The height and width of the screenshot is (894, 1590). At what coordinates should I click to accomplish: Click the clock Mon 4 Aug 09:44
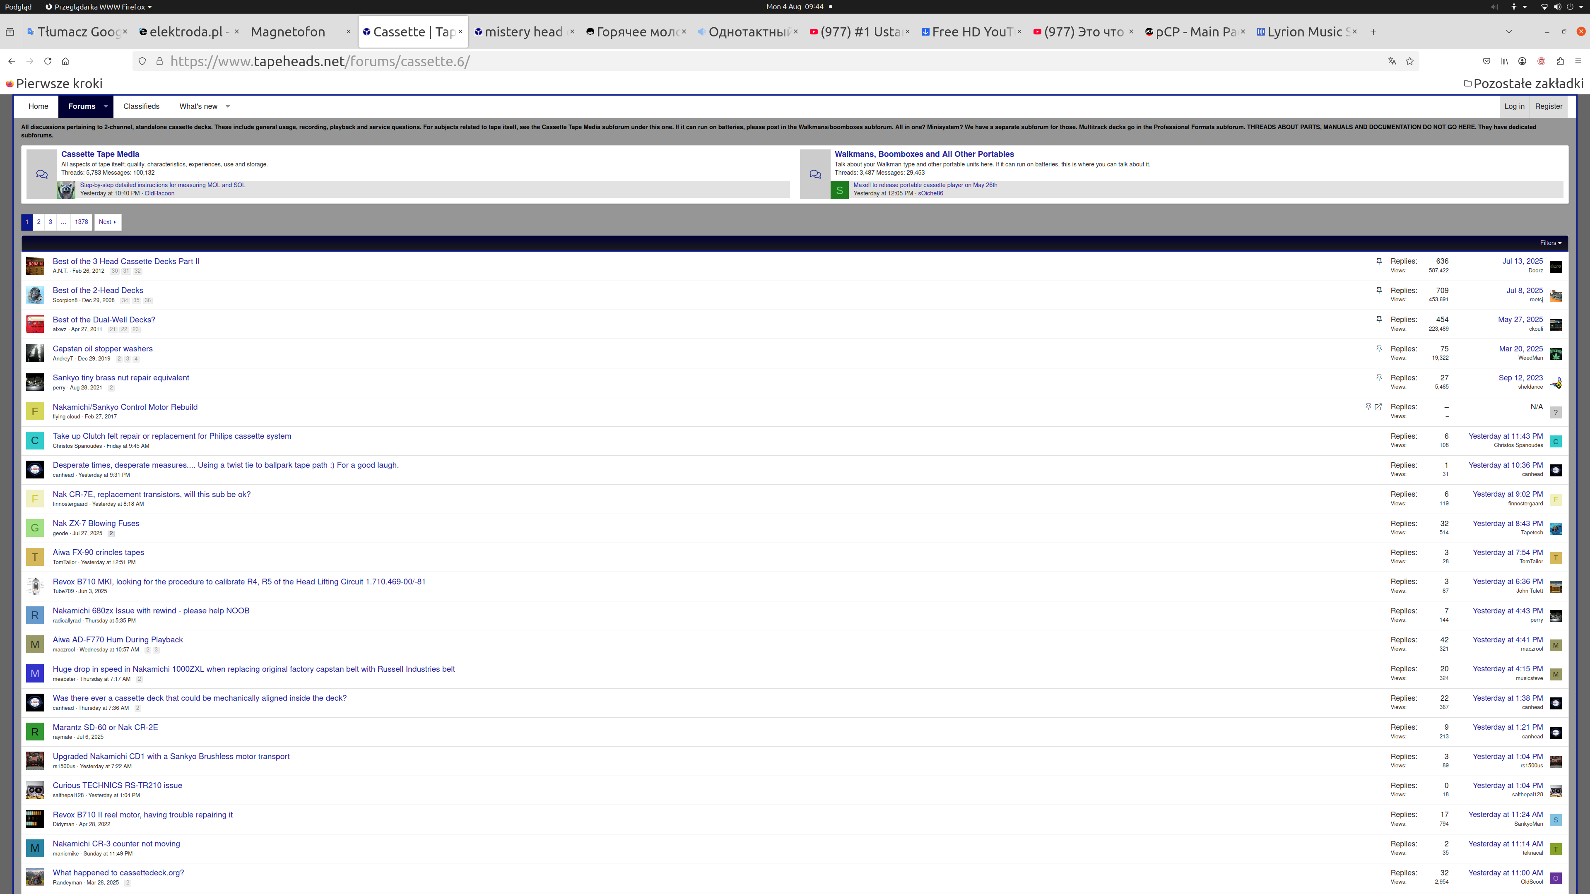coord(795,7)
